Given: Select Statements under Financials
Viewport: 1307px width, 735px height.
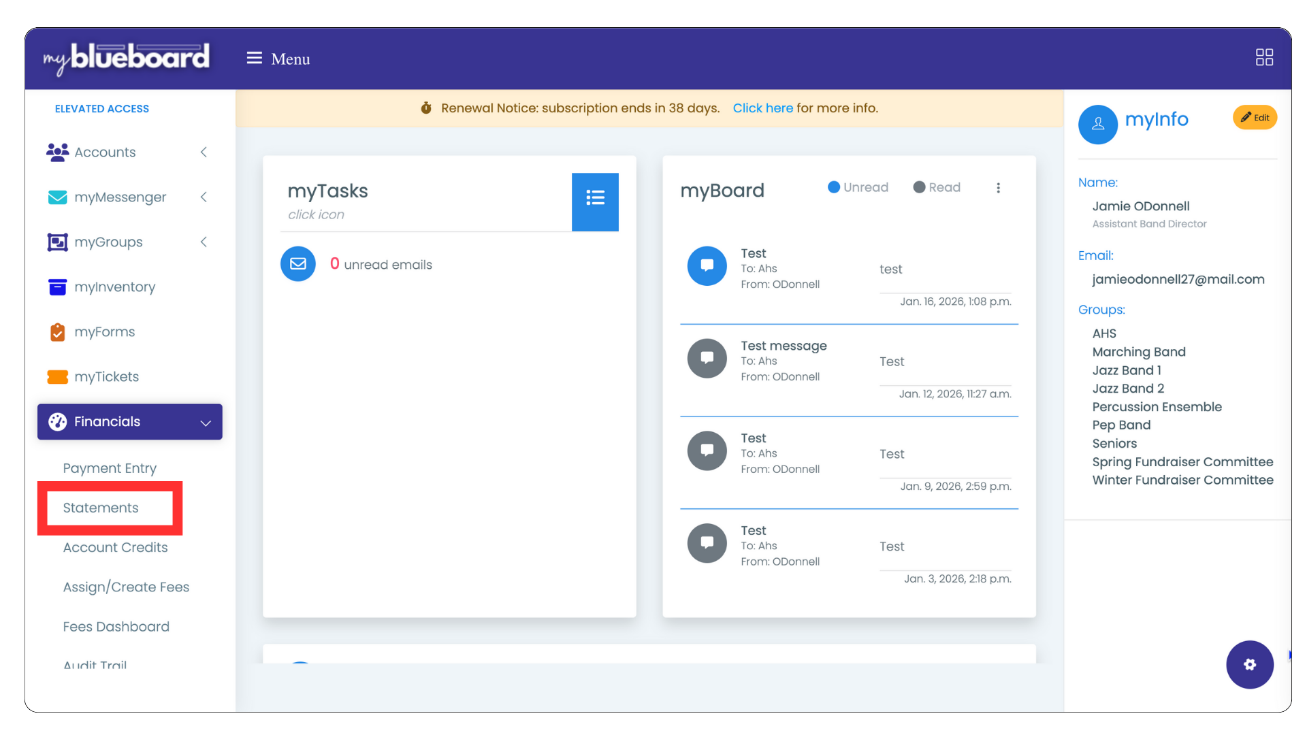Looking at the screenshot, I should click(101, 508).
